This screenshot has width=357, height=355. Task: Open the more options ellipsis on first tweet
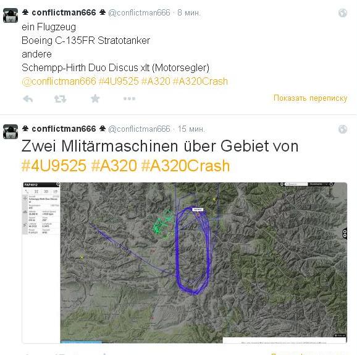(x=129, y=98)
